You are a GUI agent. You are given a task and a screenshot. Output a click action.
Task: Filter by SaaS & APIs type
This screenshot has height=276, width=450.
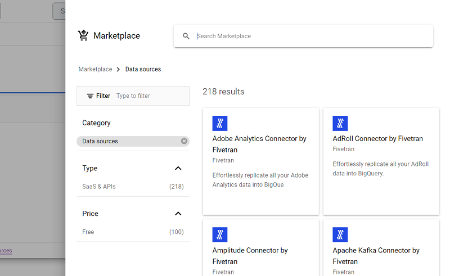click(x=99, y=187)
